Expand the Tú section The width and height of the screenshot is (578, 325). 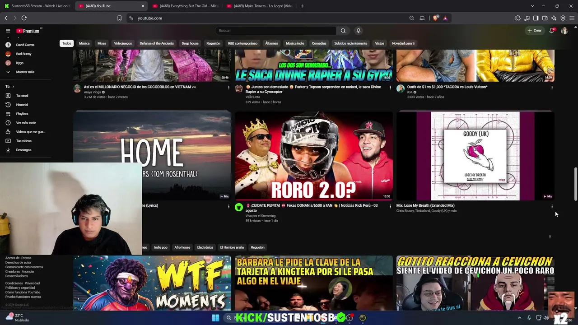tap(9, 87)
